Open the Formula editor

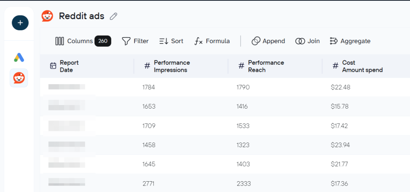(x=212, y=41)
